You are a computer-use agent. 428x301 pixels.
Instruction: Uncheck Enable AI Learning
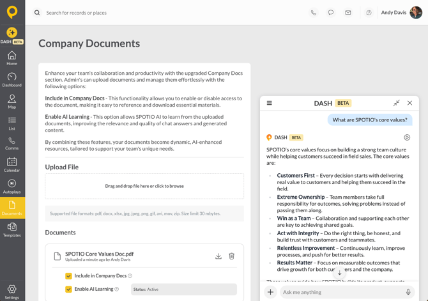(68, 289)
